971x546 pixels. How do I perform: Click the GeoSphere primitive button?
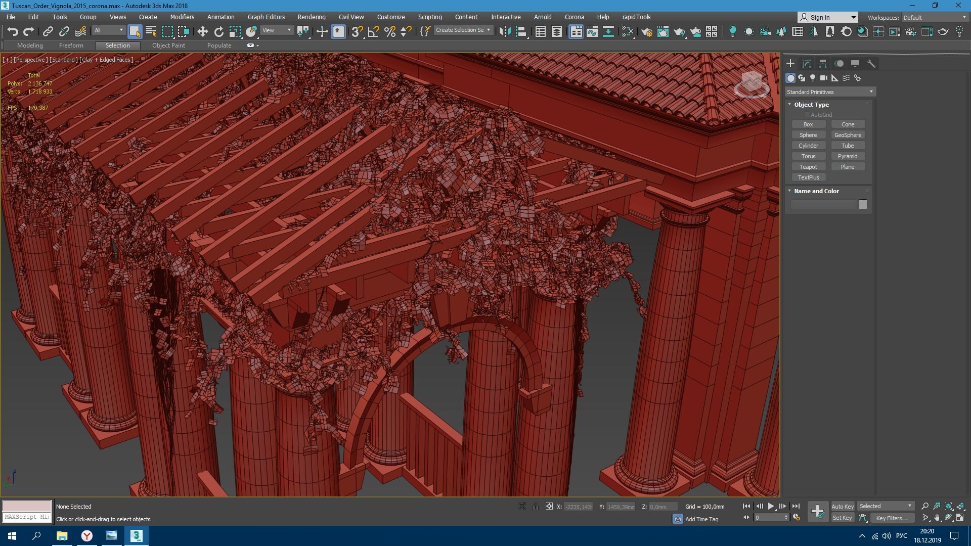point(848,134)
